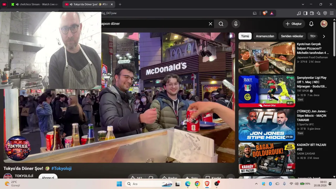Clear the YouTube search query
Image resolution: width=336 pixels, height=189 pixels.
coord(211,24)
